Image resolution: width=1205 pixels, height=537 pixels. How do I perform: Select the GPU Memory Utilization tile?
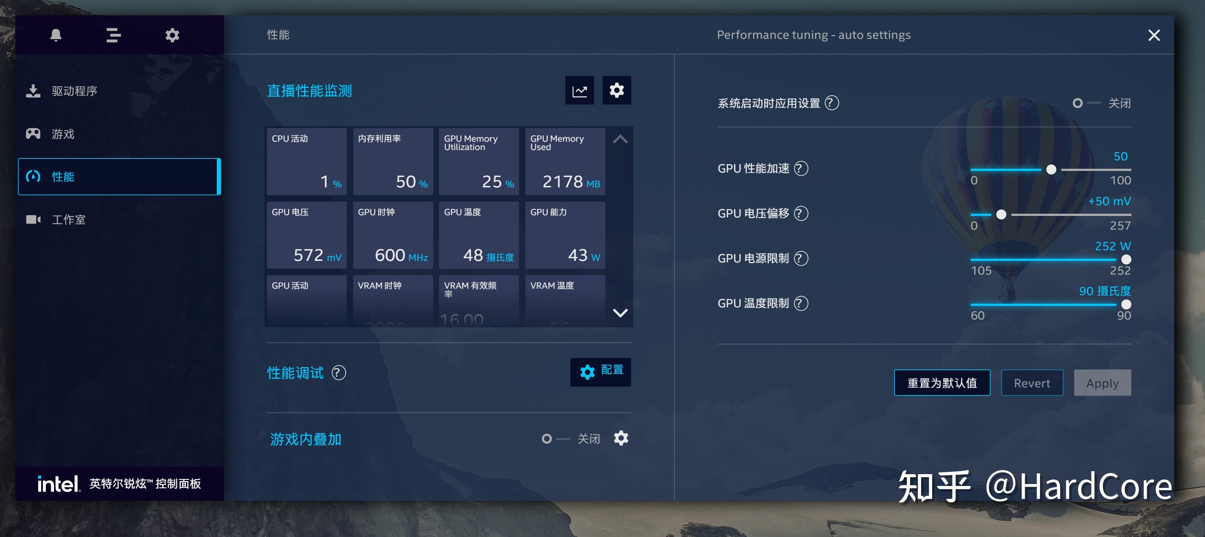479,161
